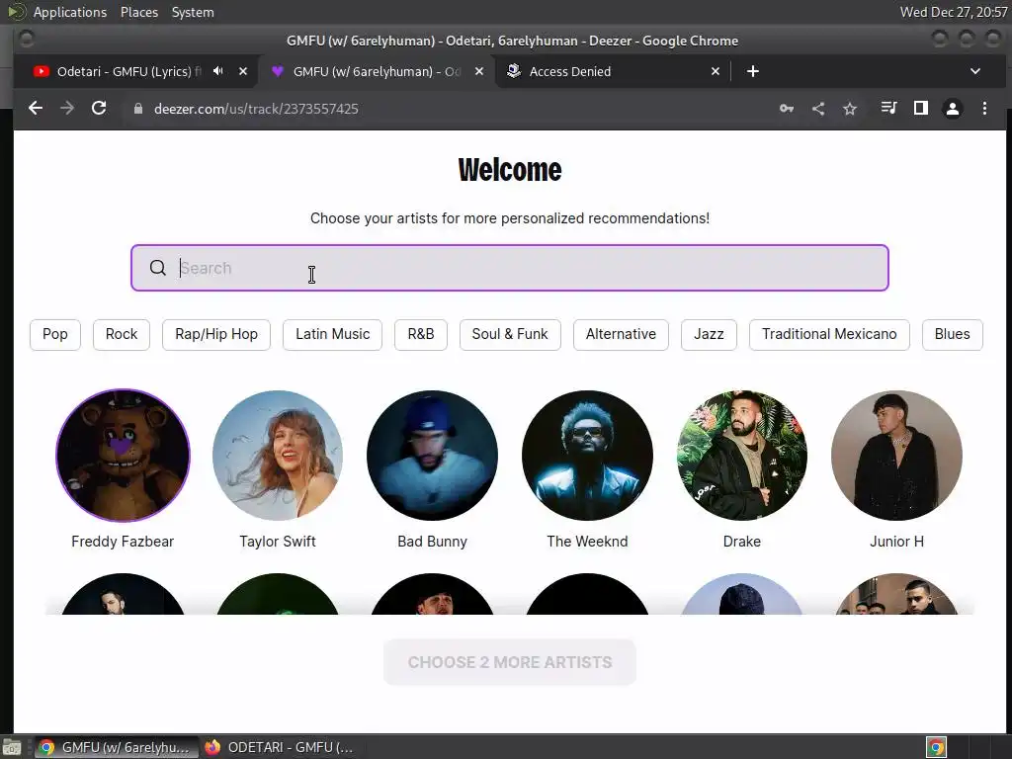Click The Weeknd name label

(x=587, y=542)
